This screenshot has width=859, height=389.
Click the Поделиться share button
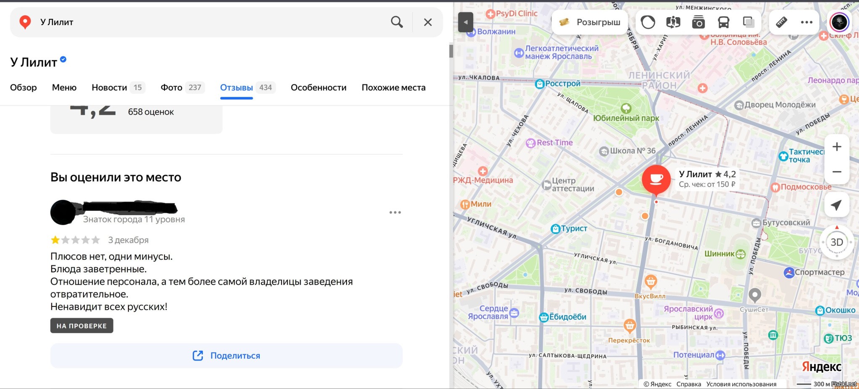pyautogui.click(x=226, y=355)
